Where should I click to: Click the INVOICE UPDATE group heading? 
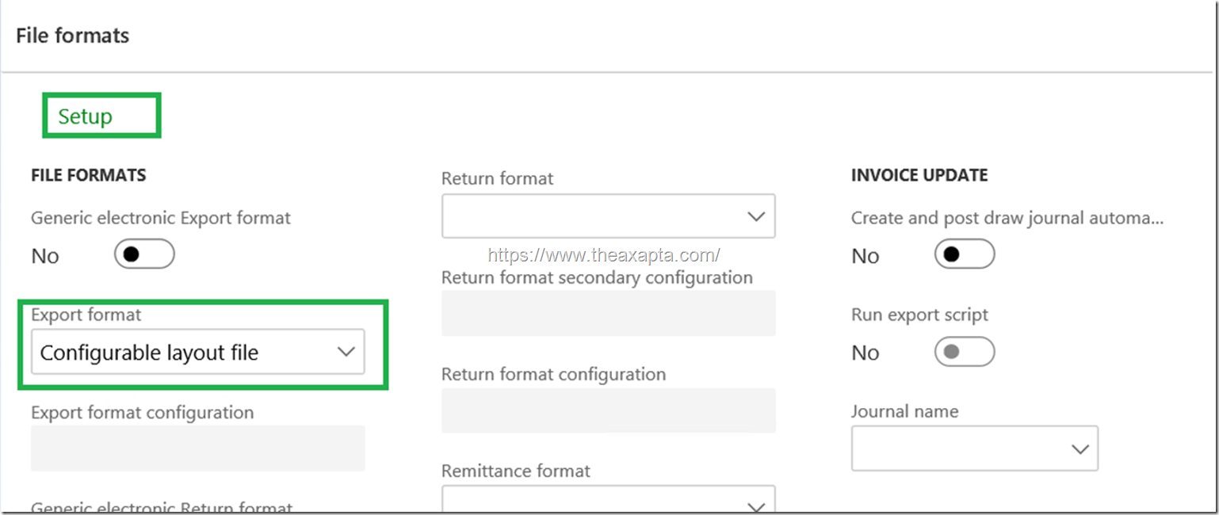coord(919,176)
